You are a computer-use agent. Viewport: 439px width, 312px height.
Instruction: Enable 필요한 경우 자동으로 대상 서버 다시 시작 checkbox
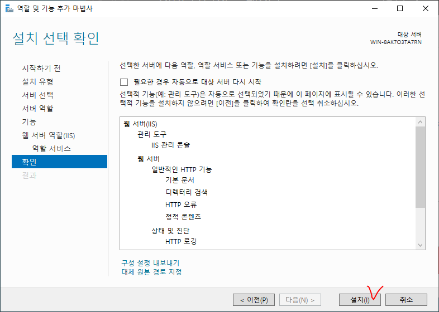(x=124, y=82)
